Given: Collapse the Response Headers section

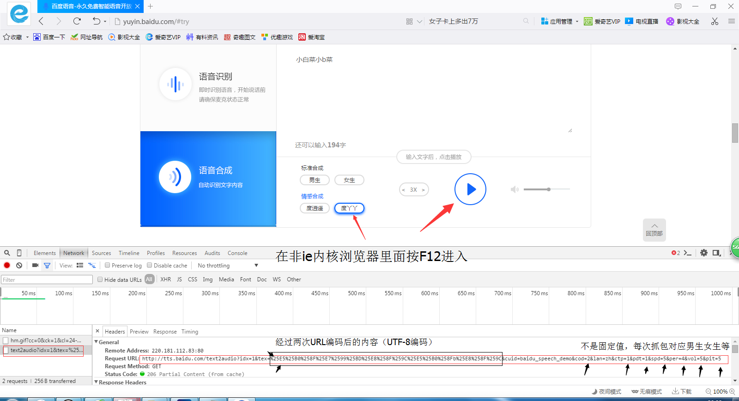Looking at the screenshot, I should [96, 382].
